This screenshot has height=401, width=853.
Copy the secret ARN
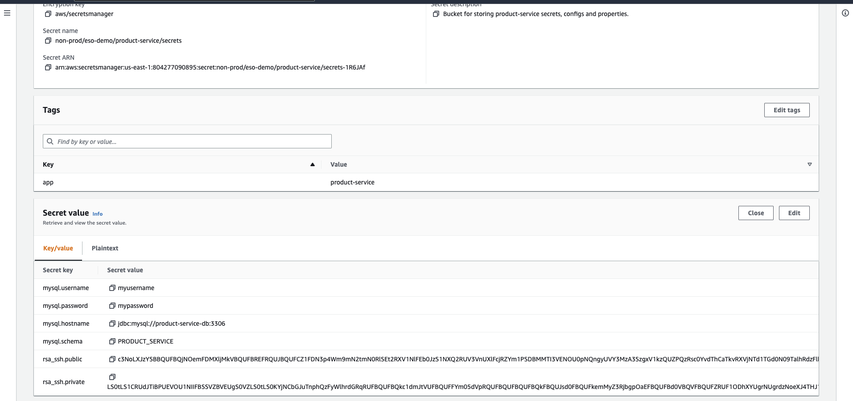(x=48, y=68)
